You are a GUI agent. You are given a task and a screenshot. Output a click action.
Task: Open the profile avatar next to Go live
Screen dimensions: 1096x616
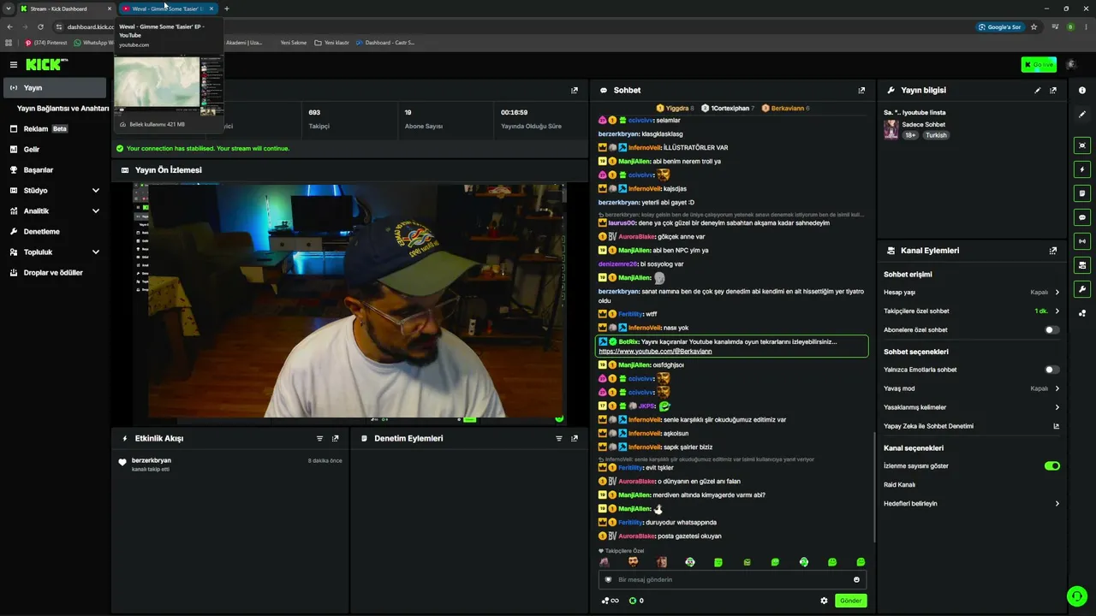1070,65
